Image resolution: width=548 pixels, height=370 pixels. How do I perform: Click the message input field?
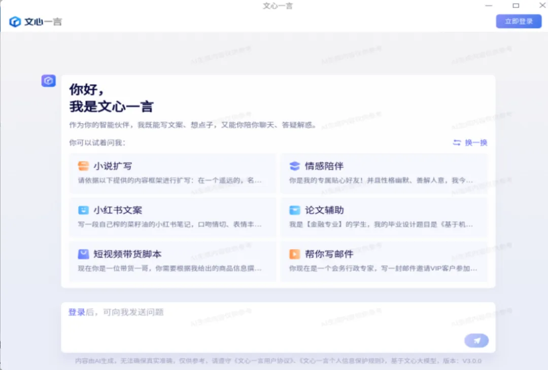(x=278, y=327)
